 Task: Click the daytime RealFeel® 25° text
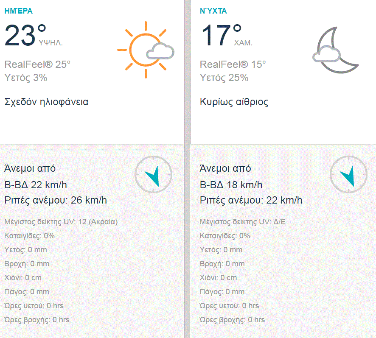pyautogui.click(x=37, y=64)
